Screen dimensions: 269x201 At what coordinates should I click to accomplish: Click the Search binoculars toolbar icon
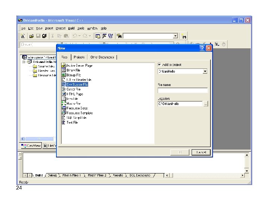184,36
